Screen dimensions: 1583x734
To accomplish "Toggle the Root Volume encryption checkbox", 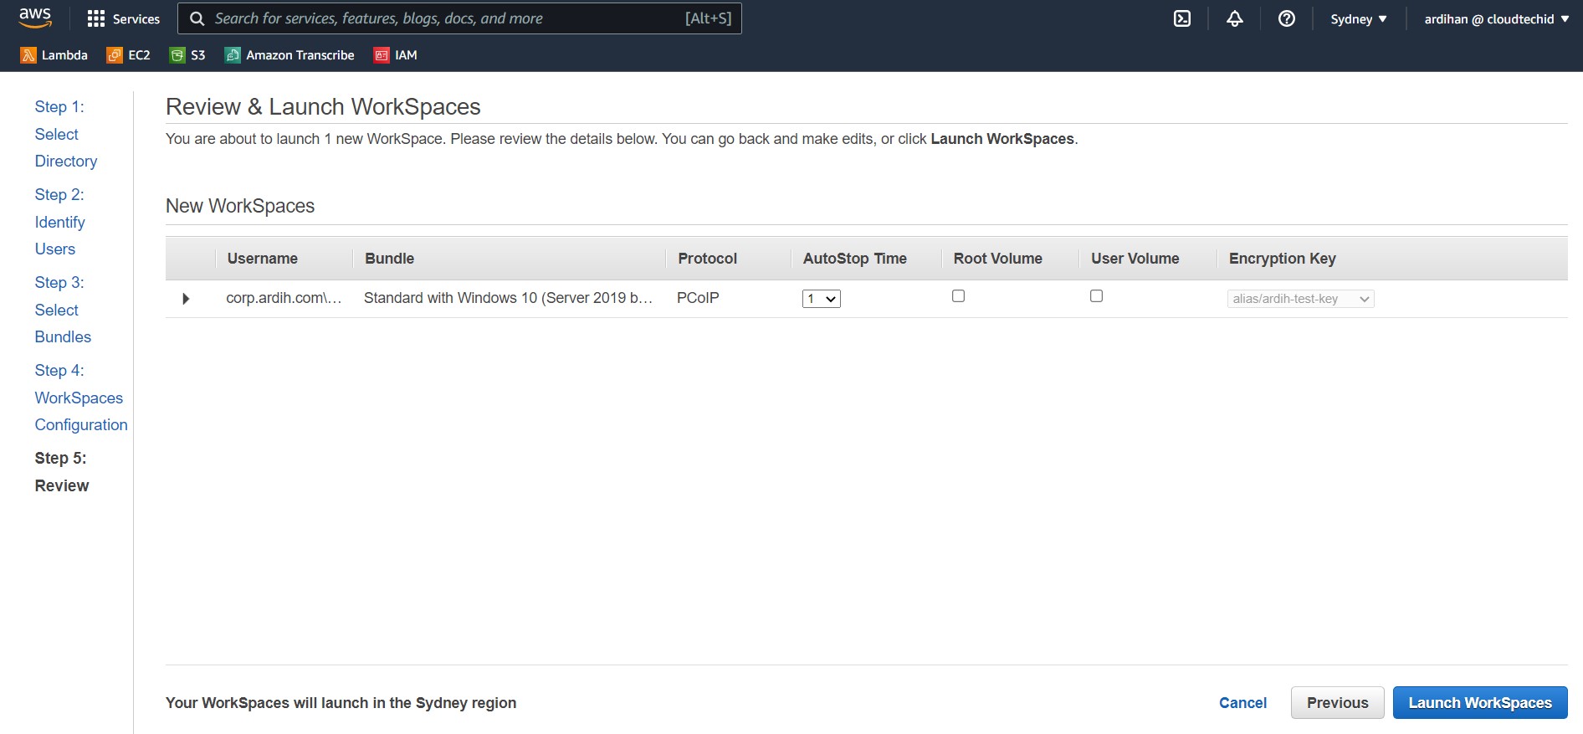I will tap(959, 296).
